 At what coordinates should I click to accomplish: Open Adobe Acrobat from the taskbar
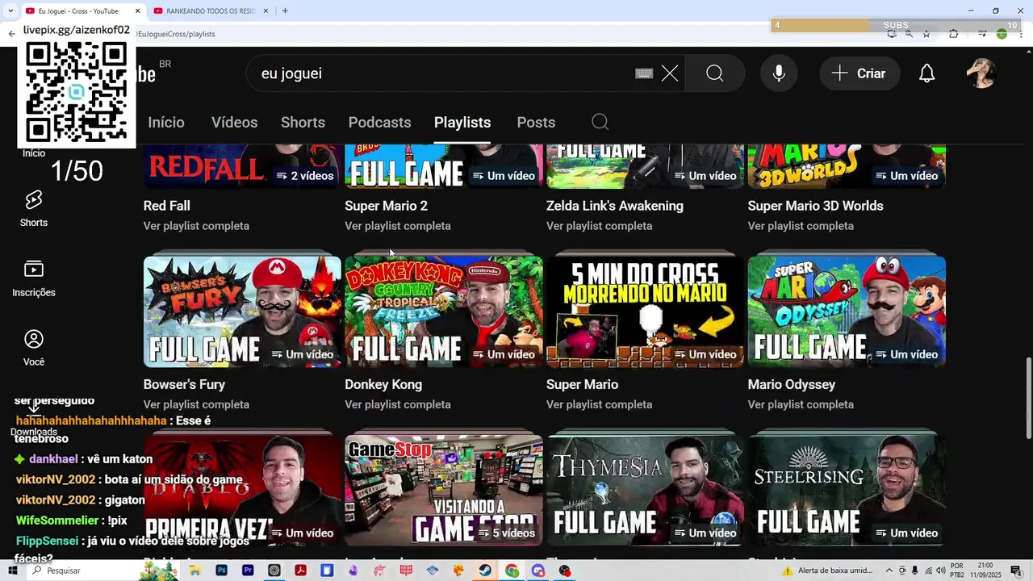click(x=300, y=571)
